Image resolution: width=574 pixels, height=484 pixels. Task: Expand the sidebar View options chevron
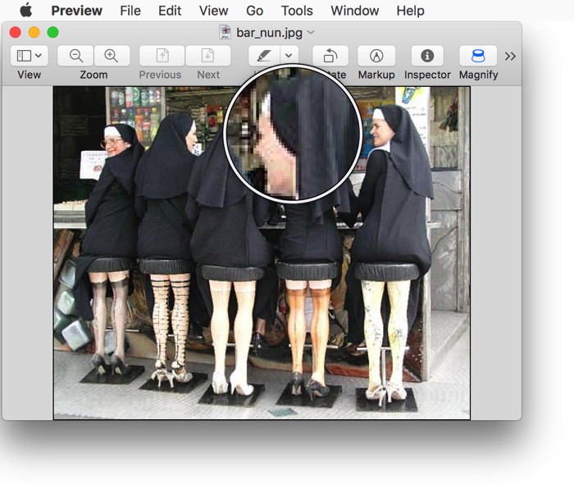[x=39, y=56]
